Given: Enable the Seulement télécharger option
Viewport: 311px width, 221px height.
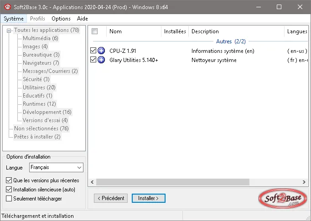Looking at the screenshot, I should coord(9,198).
